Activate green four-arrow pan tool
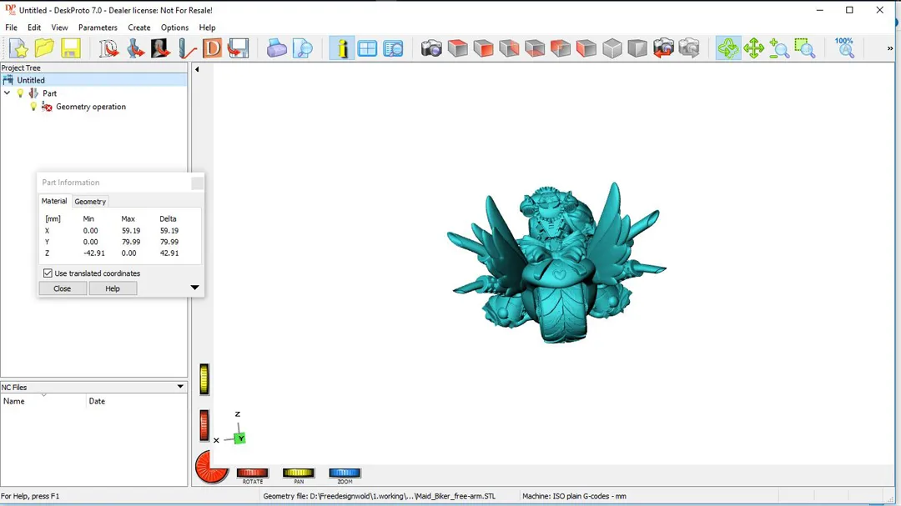The image size is (901, 506). tap(753, 48)
